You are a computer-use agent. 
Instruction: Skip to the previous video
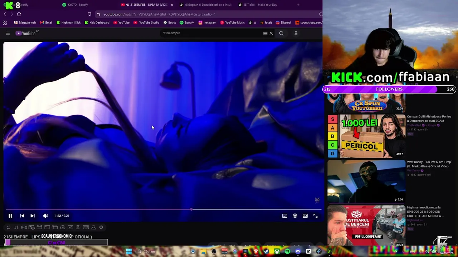click(x=22, y=216)
